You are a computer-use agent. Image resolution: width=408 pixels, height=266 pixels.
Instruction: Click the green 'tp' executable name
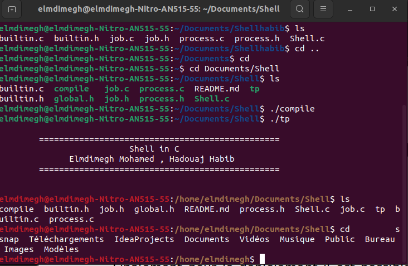(x=255, y=89)
